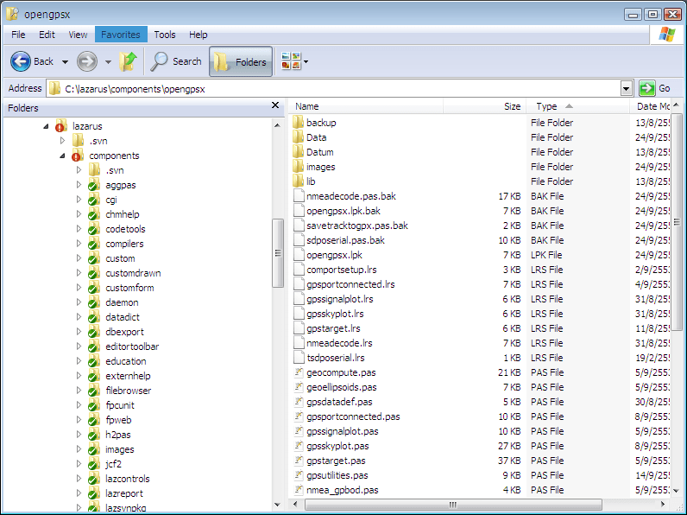
Task: Click the Datum folder icon in file list
Action: click(x=298, y=152)
